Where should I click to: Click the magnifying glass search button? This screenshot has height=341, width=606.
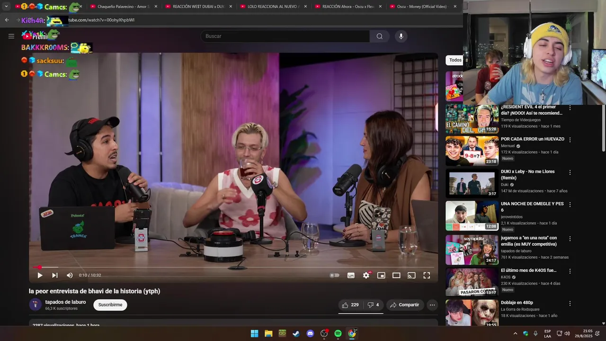(x=379, y=36)
